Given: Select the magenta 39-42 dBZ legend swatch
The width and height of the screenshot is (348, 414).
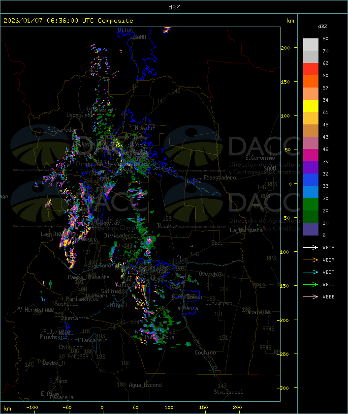Looking at the screenshot, I should [311, 155].
